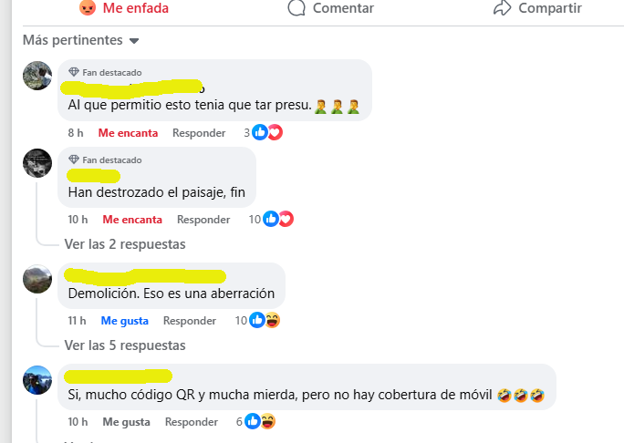
Task: Click Responder under the 'tar presu' comment
Action: click(199, 133)
